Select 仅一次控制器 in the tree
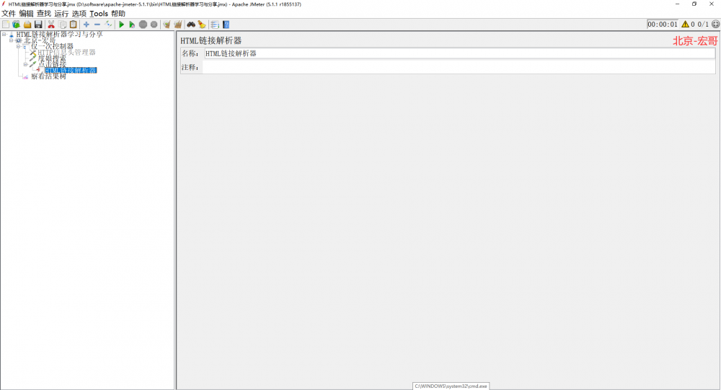Viewport: 721px width, 390px height. point(52,46)
